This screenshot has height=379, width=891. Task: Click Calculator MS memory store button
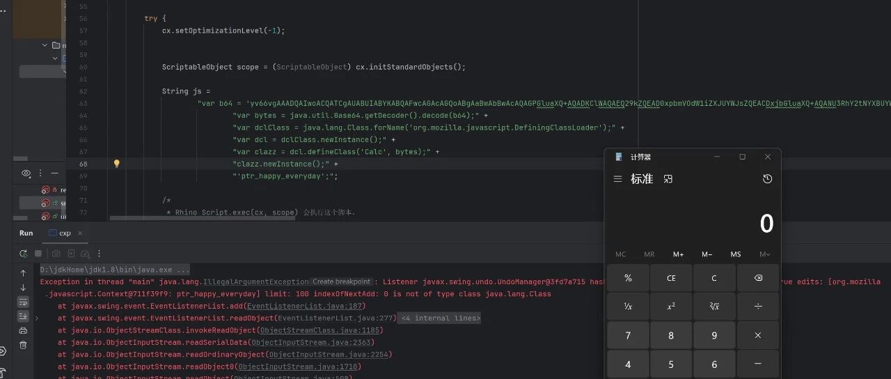tap(736, 254)
